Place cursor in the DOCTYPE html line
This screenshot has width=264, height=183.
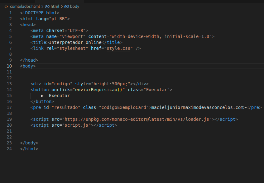[x=40, y=13]
